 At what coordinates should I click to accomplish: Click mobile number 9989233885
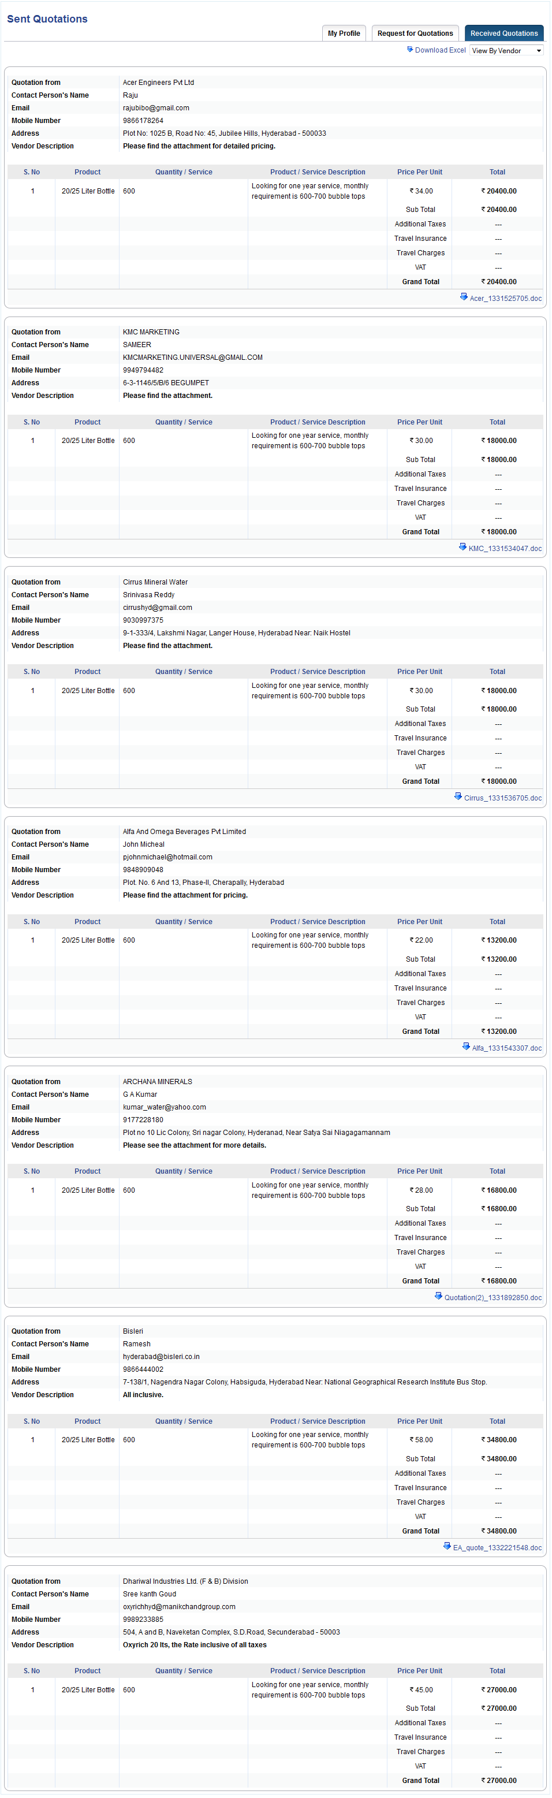click(143, 1620)
